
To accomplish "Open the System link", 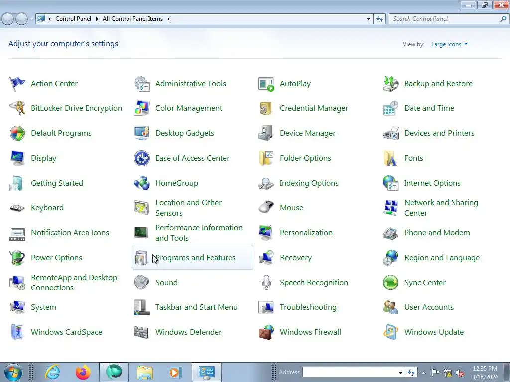I will [x=44, y=307].
